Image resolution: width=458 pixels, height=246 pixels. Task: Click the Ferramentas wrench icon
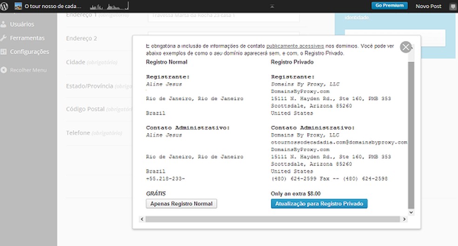[4, 38]
